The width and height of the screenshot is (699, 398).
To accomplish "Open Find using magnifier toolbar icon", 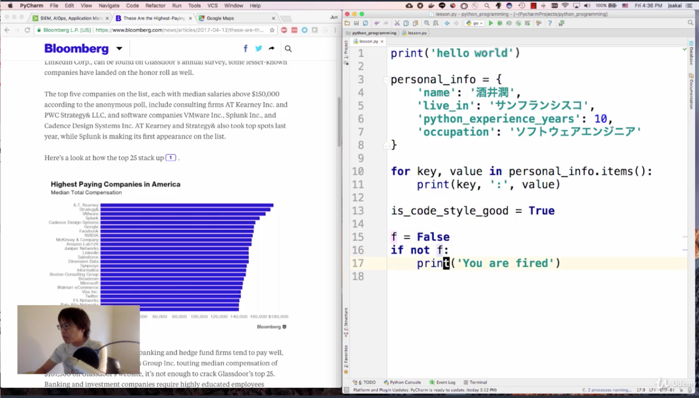I will click(427, 23).
